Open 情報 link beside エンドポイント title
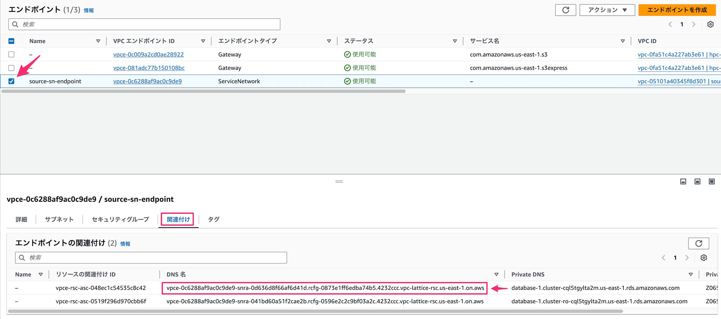The height and width of the screenshot is (319, 721). 89,11
